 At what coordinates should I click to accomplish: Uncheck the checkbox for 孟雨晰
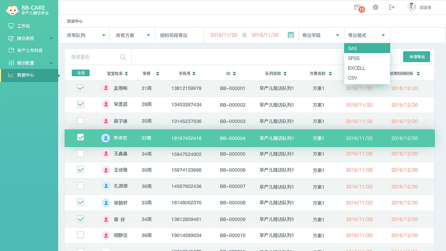coord(80,88)
